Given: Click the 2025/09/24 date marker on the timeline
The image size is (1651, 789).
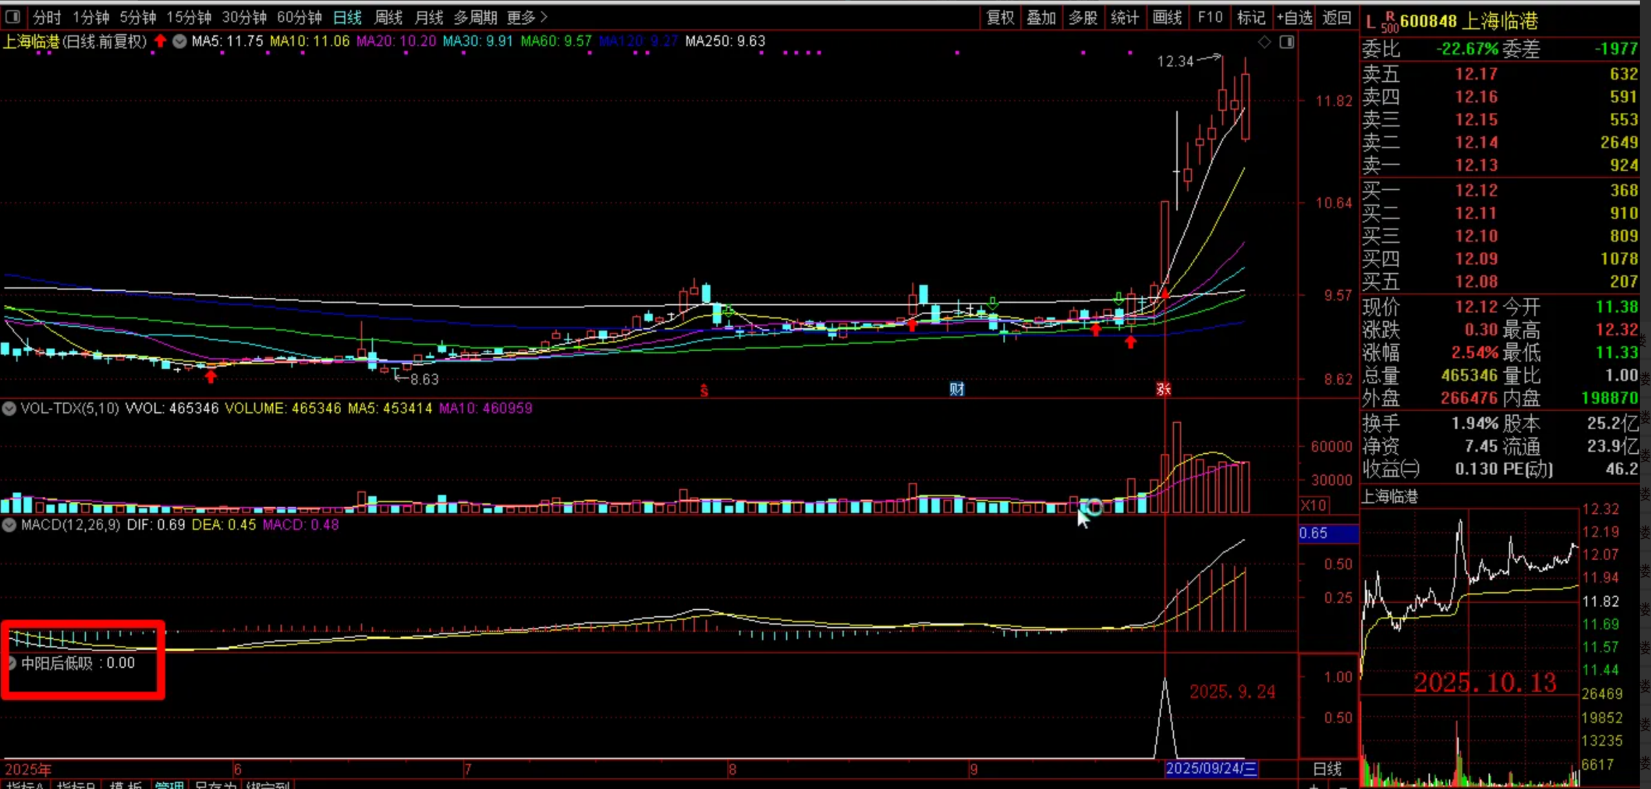Looking at the screenshot, I should [x=1211, y=768].
